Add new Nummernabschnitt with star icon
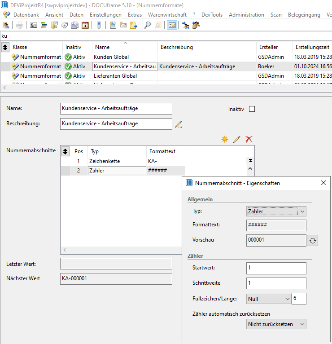332x344 pixels. click(225, 139)
